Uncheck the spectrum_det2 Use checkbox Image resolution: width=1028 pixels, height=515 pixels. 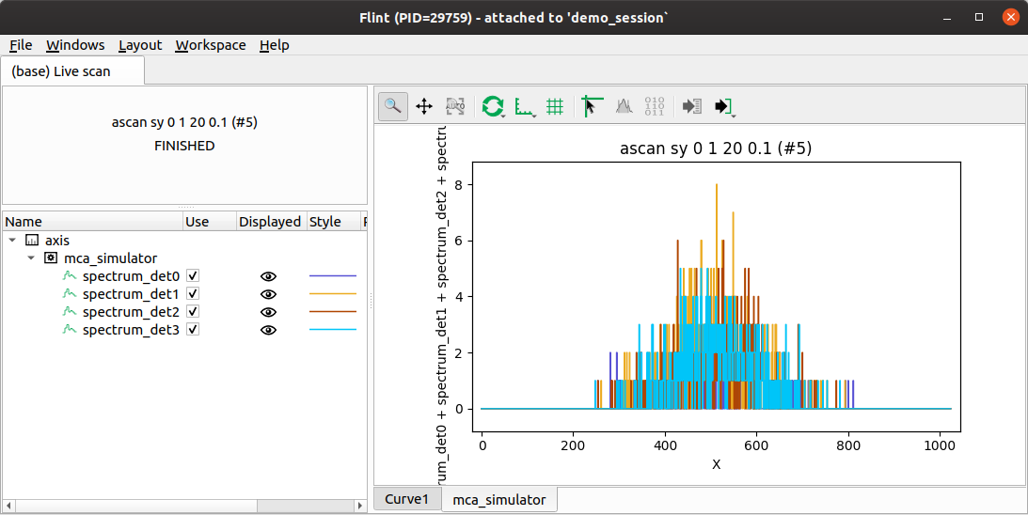click(193, 311)
